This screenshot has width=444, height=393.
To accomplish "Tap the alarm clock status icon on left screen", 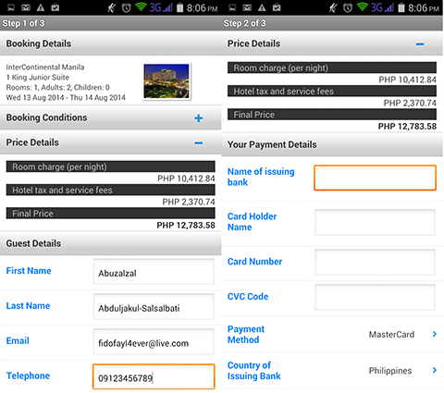I will (126, 7).
